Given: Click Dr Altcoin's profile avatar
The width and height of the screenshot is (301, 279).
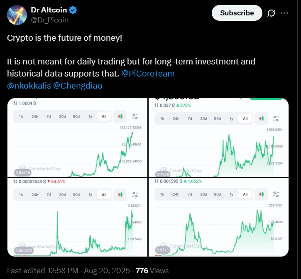Looking at the screenshot, I should 17,15.
